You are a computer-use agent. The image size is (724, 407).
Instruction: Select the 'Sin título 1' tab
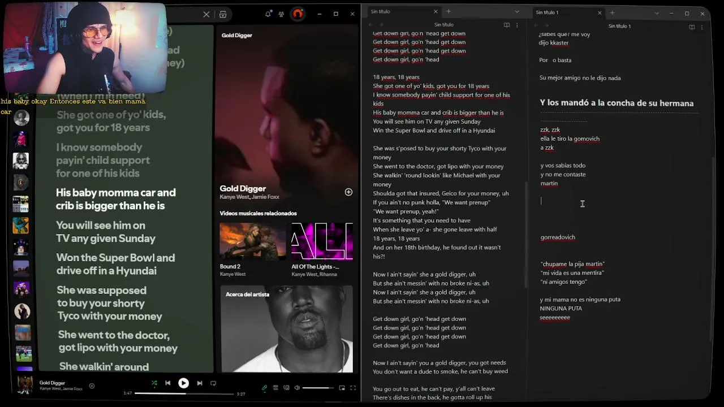568,12
